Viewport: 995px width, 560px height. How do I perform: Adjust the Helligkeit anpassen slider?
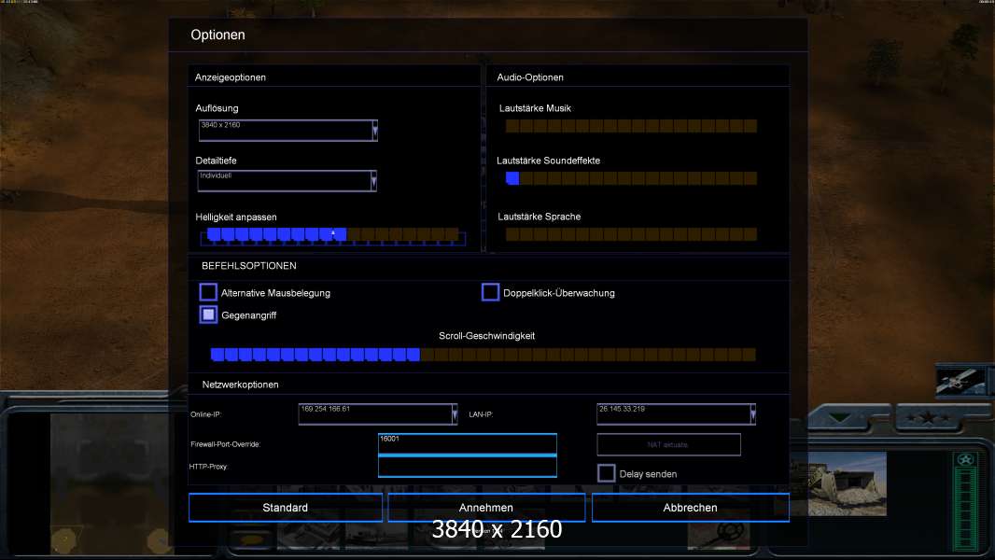pyautogui.click(x=332, y=235)
